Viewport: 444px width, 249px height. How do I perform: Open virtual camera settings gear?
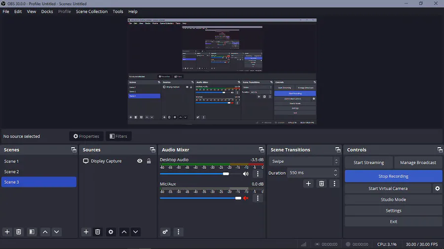point(438,188)
